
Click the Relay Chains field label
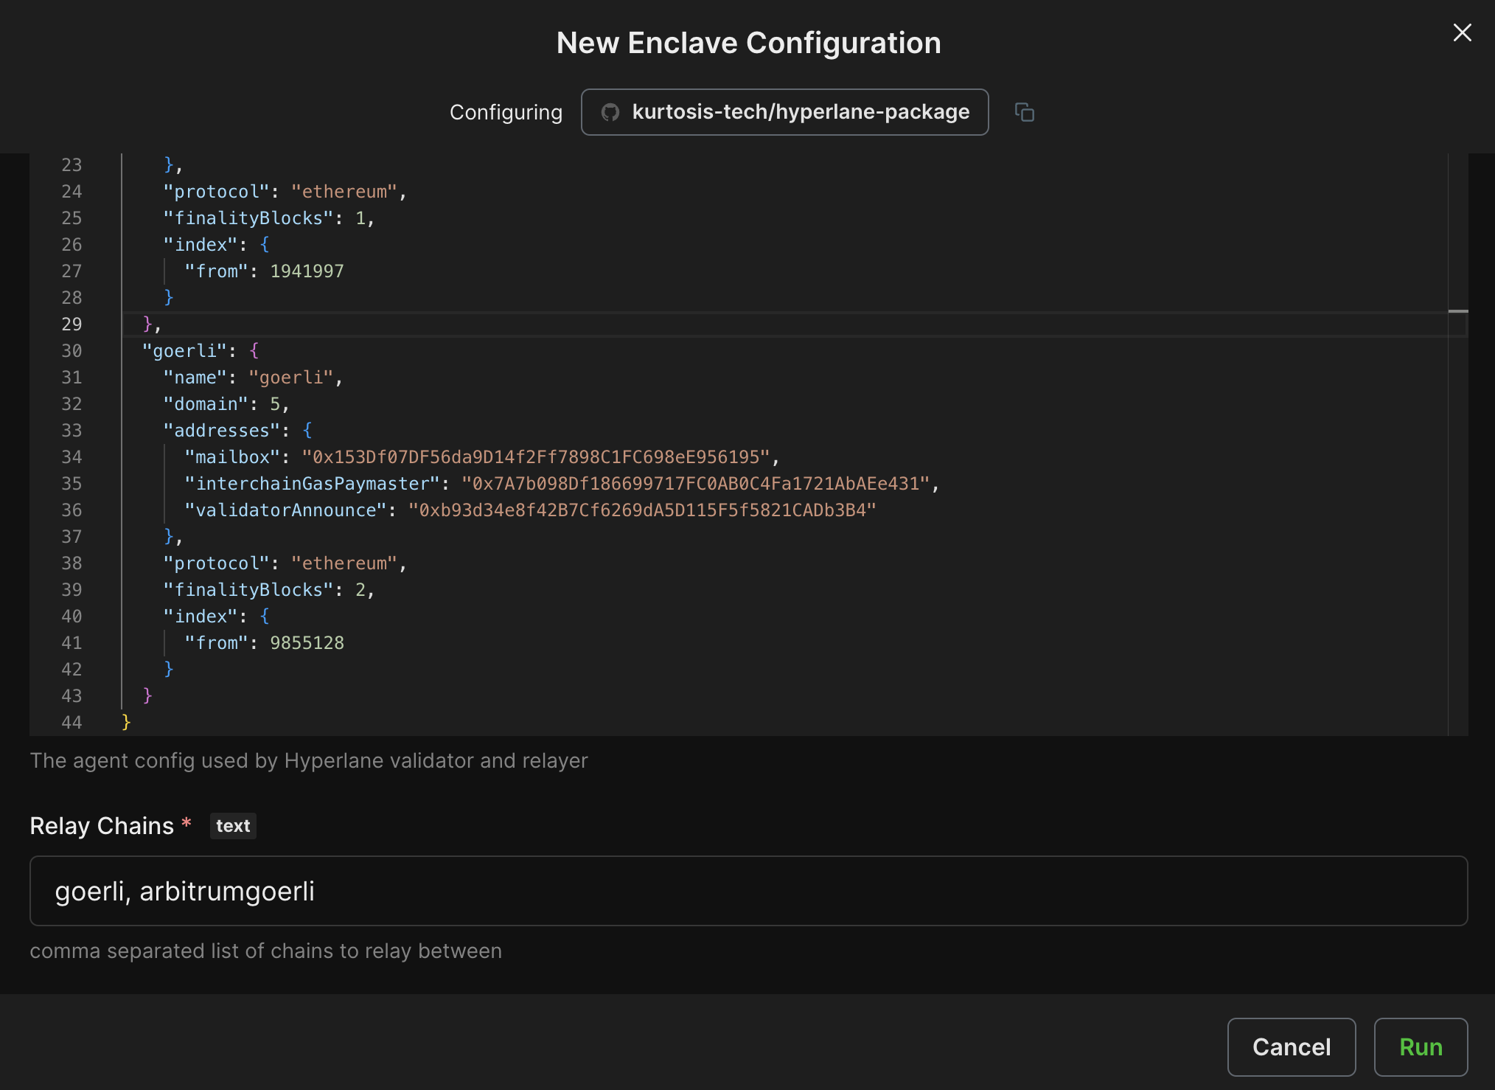(102, 826)
